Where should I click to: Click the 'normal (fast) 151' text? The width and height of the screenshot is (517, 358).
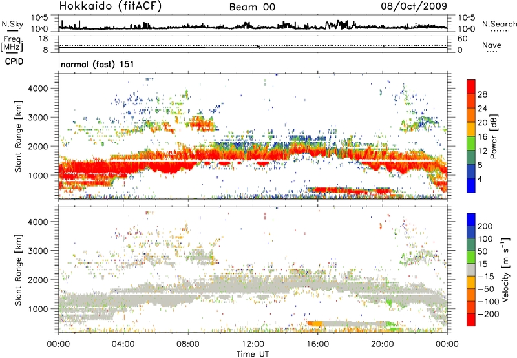click(x=98, y=64)
